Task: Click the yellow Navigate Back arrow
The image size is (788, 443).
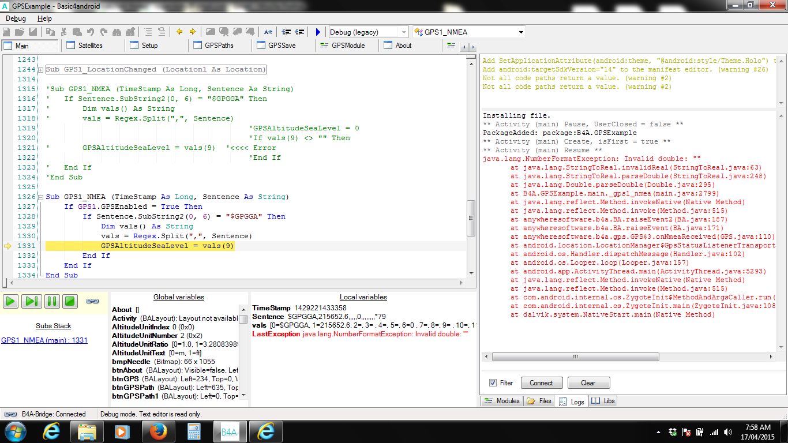Action: click(x=179, y=32)
